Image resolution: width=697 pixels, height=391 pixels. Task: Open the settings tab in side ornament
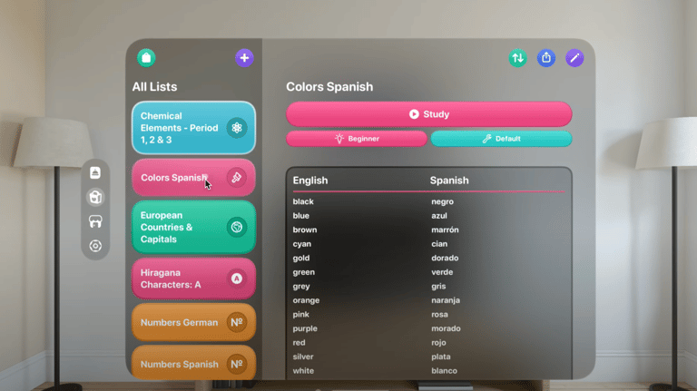pyautogui.click(x=95, y=246)
